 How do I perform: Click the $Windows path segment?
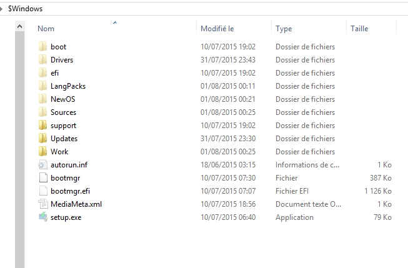pos(25,9)
